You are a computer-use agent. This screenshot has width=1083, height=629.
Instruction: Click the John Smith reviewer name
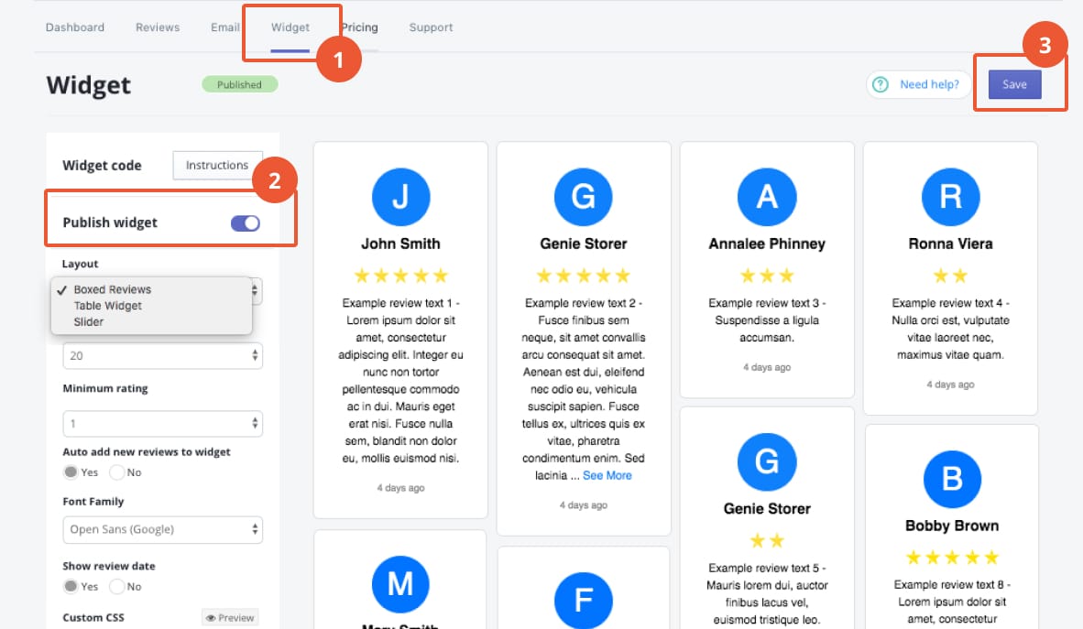tap(400, 244)
